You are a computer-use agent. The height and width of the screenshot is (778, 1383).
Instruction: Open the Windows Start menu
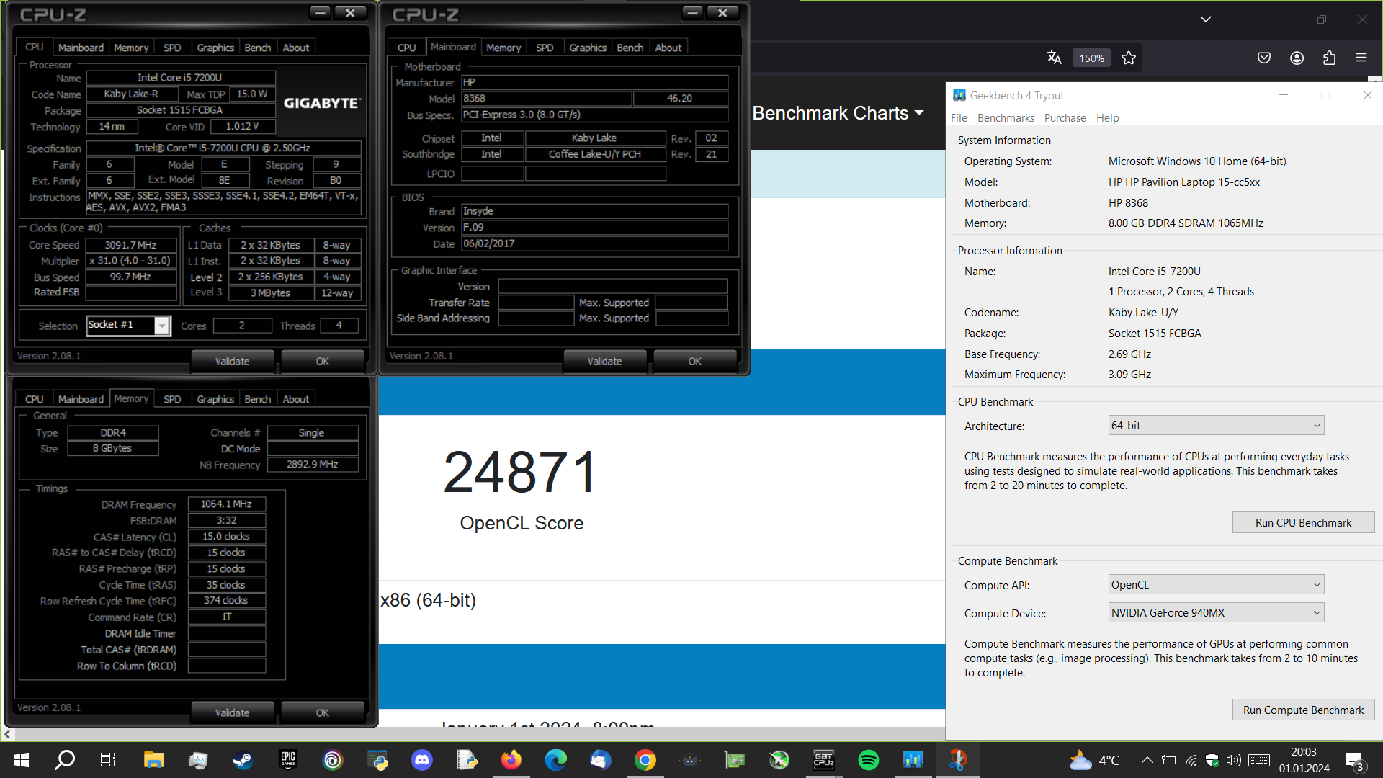(22, 760)
